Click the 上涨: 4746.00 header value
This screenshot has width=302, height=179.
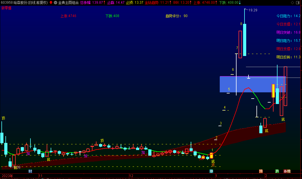tap(205, 3)
